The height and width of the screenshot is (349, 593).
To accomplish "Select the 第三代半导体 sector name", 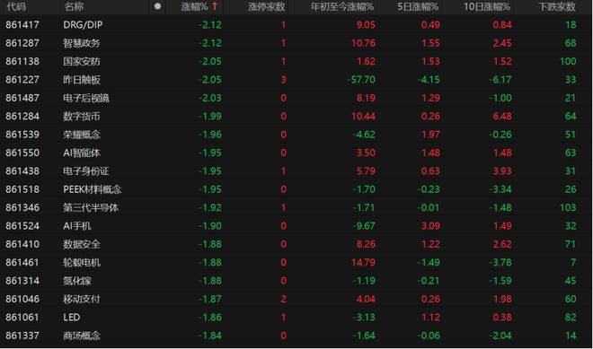I will 91,208.
